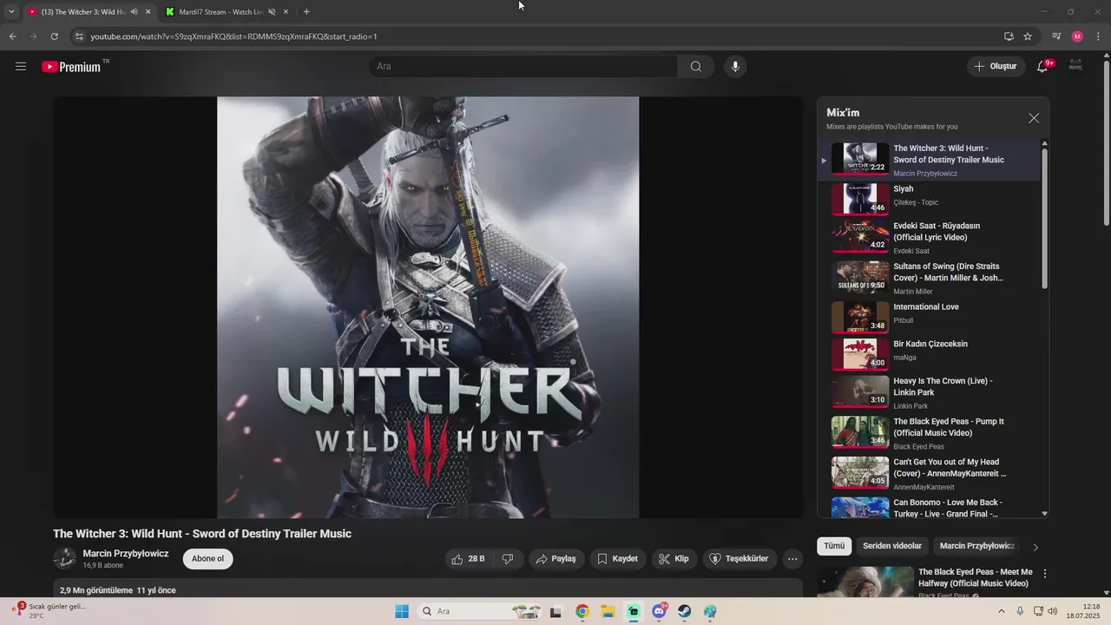Select the Witcher 3 browser tab
This screenshot has width=1111, height=625.
pos(82,12)
